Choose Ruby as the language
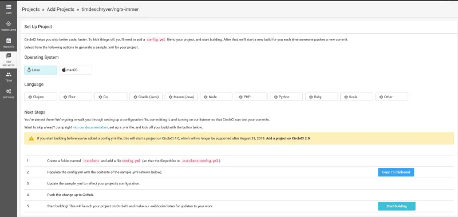 (322, 97)
